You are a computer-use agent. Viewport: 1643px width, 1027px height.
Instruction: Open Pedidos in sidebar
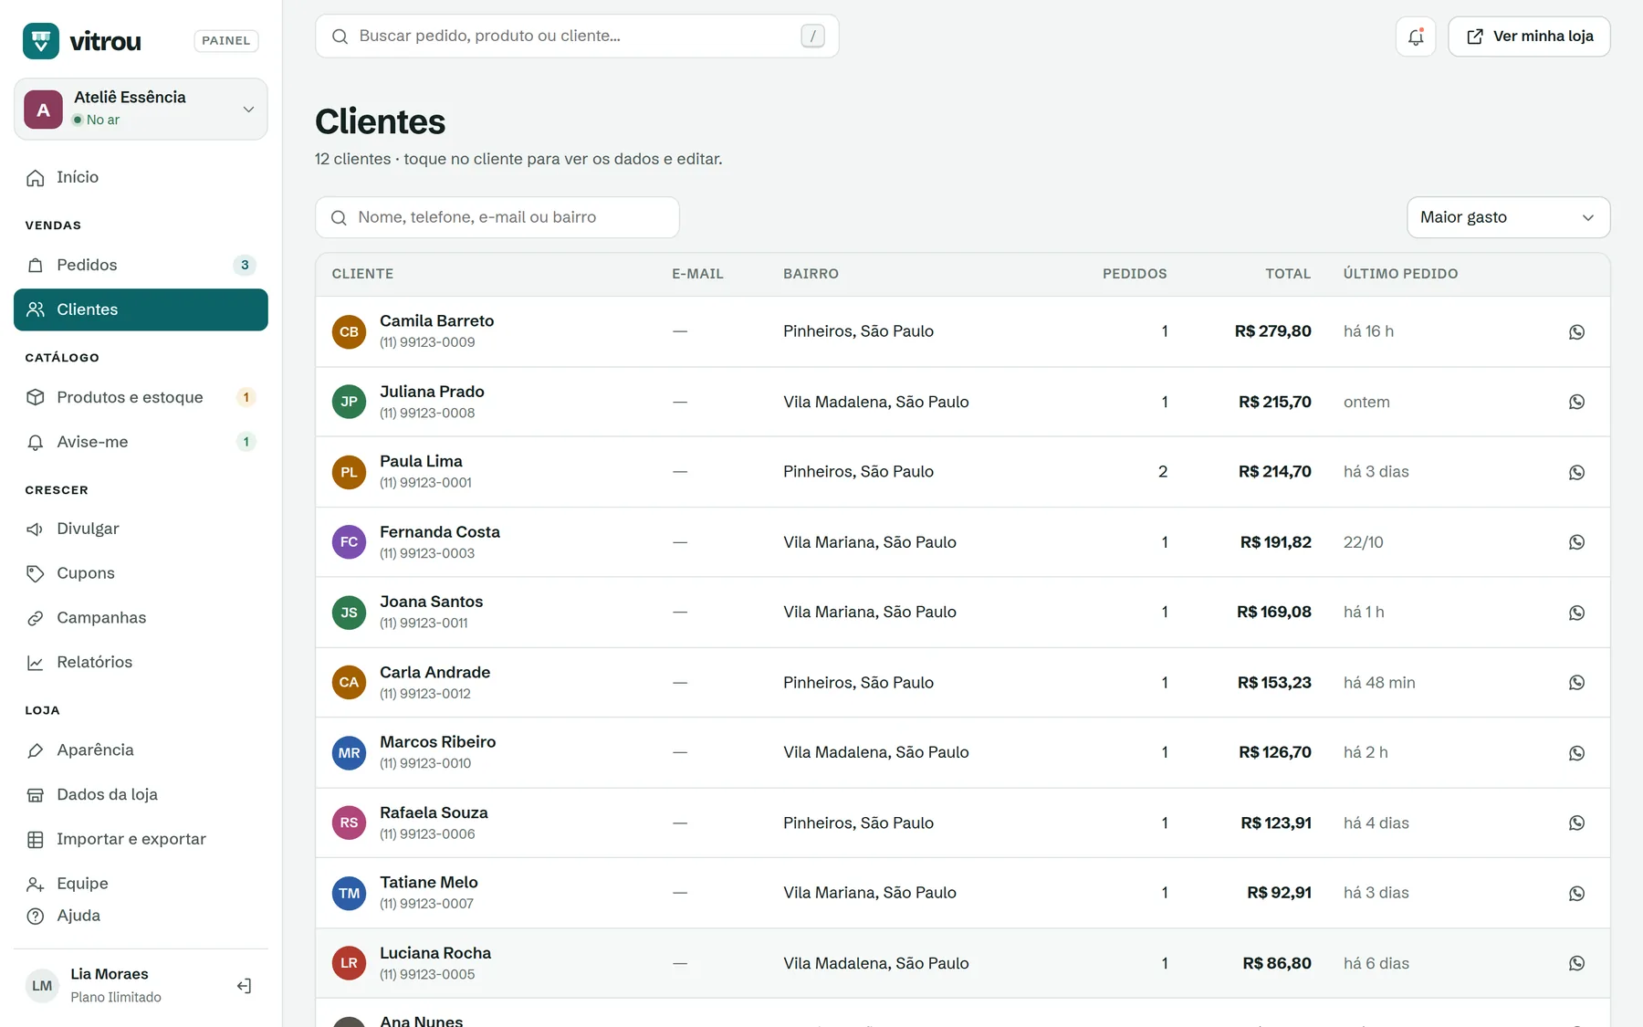pyautogui.click(x=141, y=265)
